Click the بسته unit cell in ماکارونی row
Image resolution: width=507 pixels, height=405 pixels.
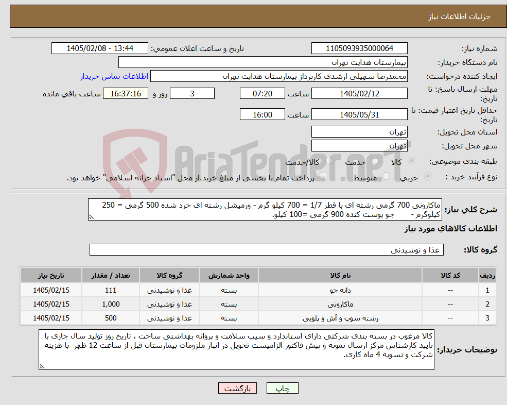pyautogui.click(x=229, y=304)
